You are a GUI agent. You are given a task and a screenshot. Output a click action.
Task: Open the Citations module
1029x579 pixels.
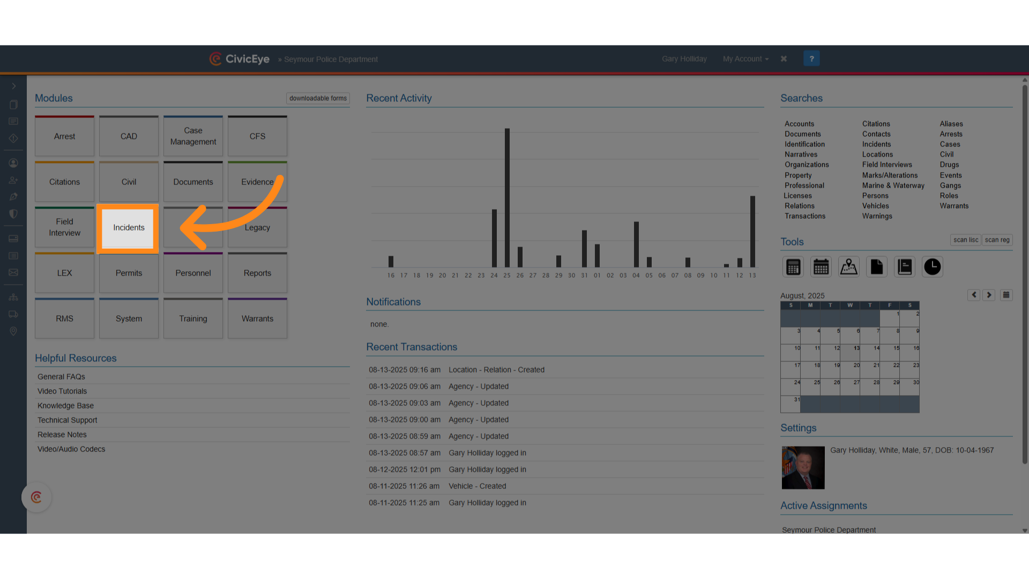(64, 182)
